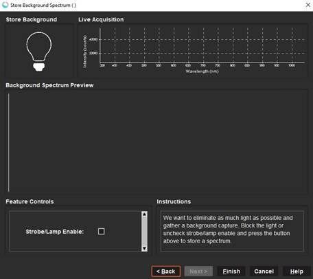Image resolution: width=313 pixels, height=279 pixels.
Task: Click the Intensity (counts) axis label
Action: (85, 52)
